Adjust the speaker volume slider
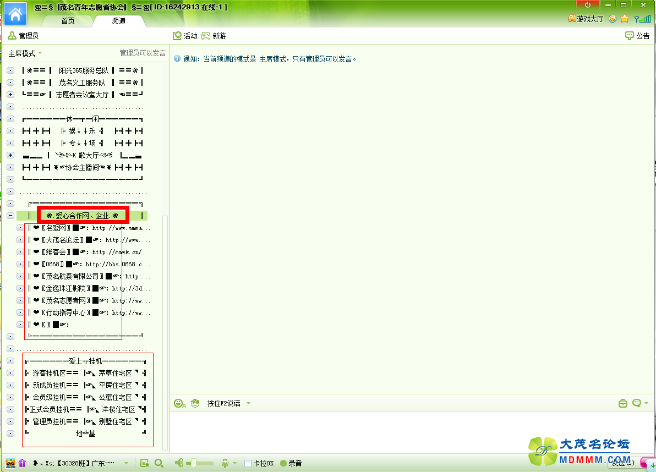This screenshot has height=472, width=656. point(200,463)
